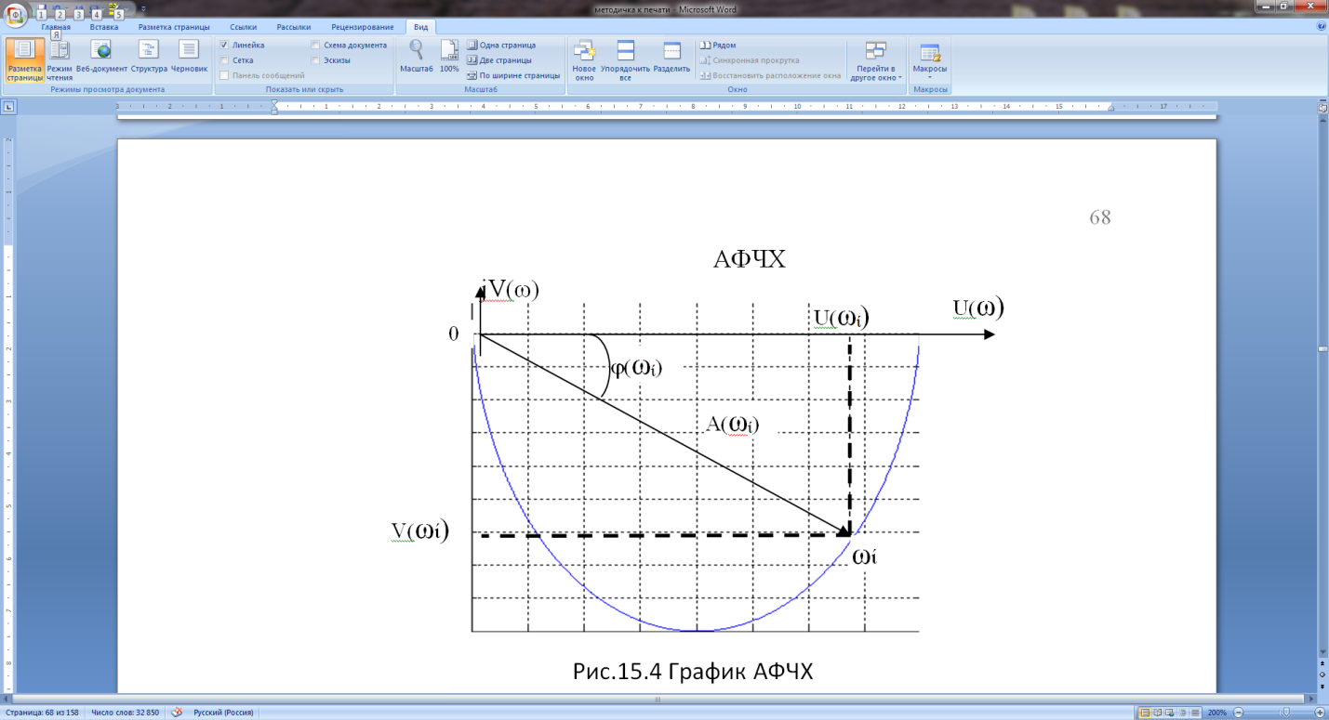Select Outline view icon in status bar
1329x720 pixels.
(x=1185, y=713)
